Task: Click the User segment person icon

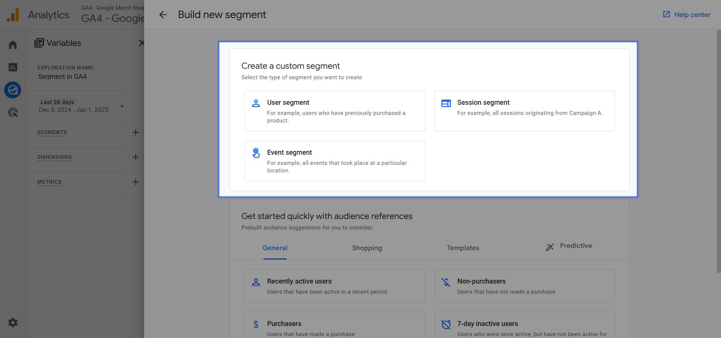Action: tap(256, 103)
